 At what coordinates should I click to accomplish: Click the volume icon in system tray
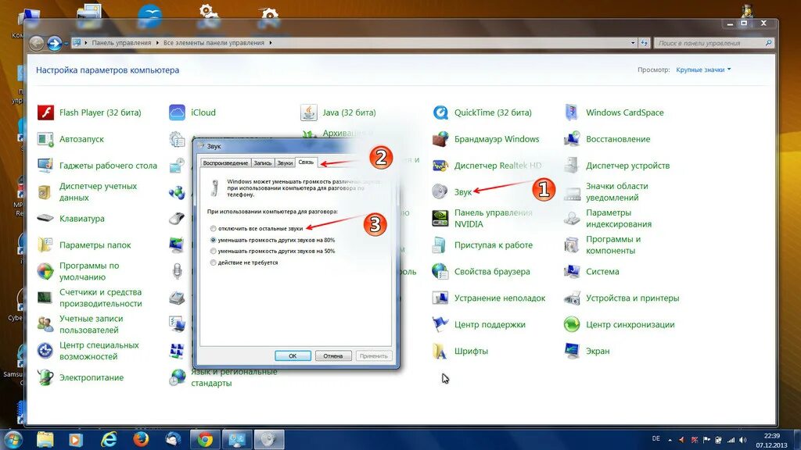(742, 440)
